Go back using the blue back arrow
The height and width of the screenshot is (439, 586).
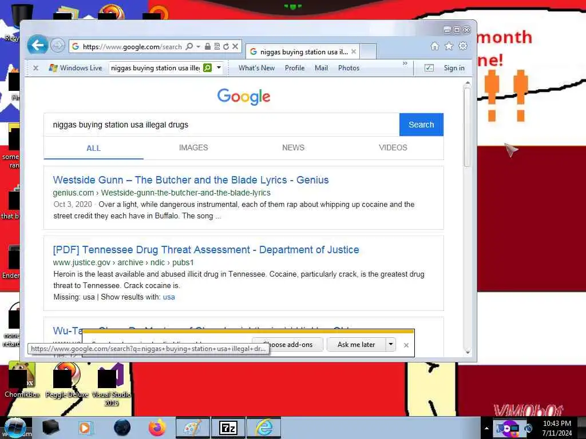pos(37,46)
